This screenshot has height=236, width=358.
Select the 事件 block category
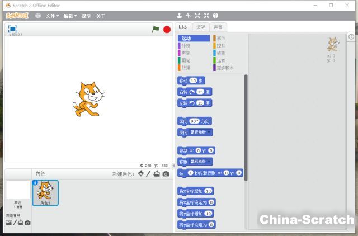pos(221,39)
